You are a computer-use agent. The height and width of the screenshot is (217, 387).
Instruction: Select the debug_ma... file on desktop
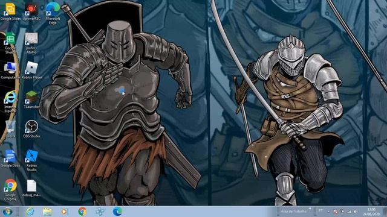(x=31, y=188)
